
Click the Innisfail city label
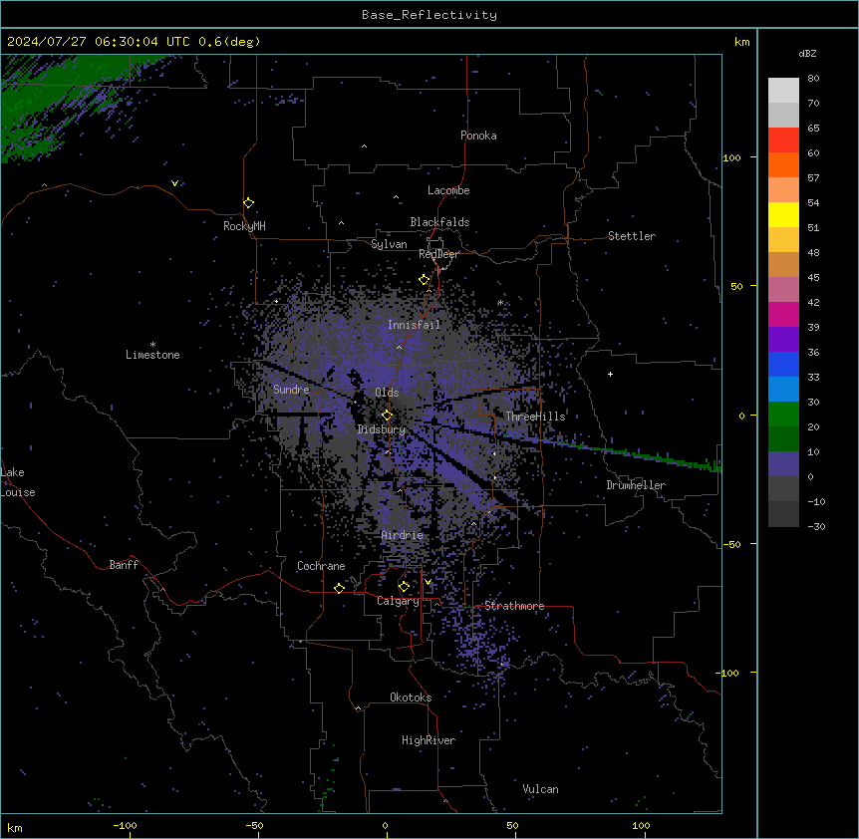point(414,325)
